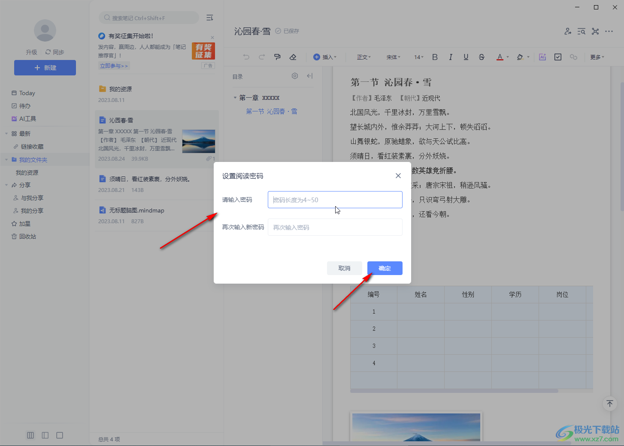Screen dimensions: 624x446
Task: Open find in note icon
Action: tap(582, 31)
